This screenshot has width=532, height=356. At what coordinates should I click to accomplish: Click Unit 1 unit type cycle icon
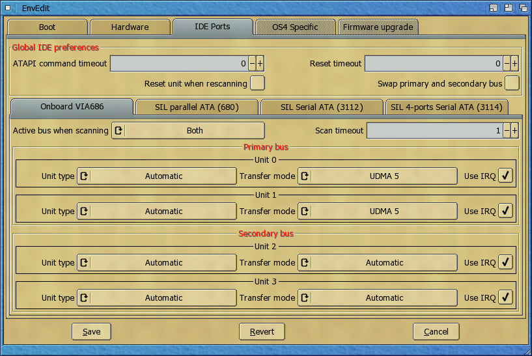84,212
